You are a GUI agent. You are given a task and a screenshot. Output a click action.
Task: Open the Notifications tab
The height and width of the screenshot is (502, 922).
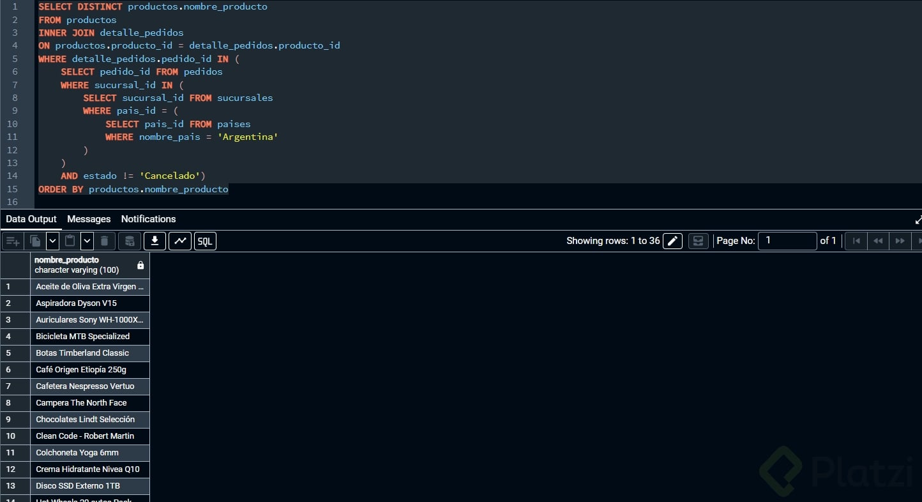point(148,219)
